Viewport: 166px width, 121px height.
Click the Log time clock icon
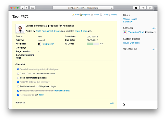81,15
